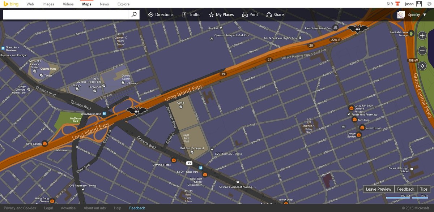
Task: Click the JCPenney shopping marker
Action: [x=123, y=83]
